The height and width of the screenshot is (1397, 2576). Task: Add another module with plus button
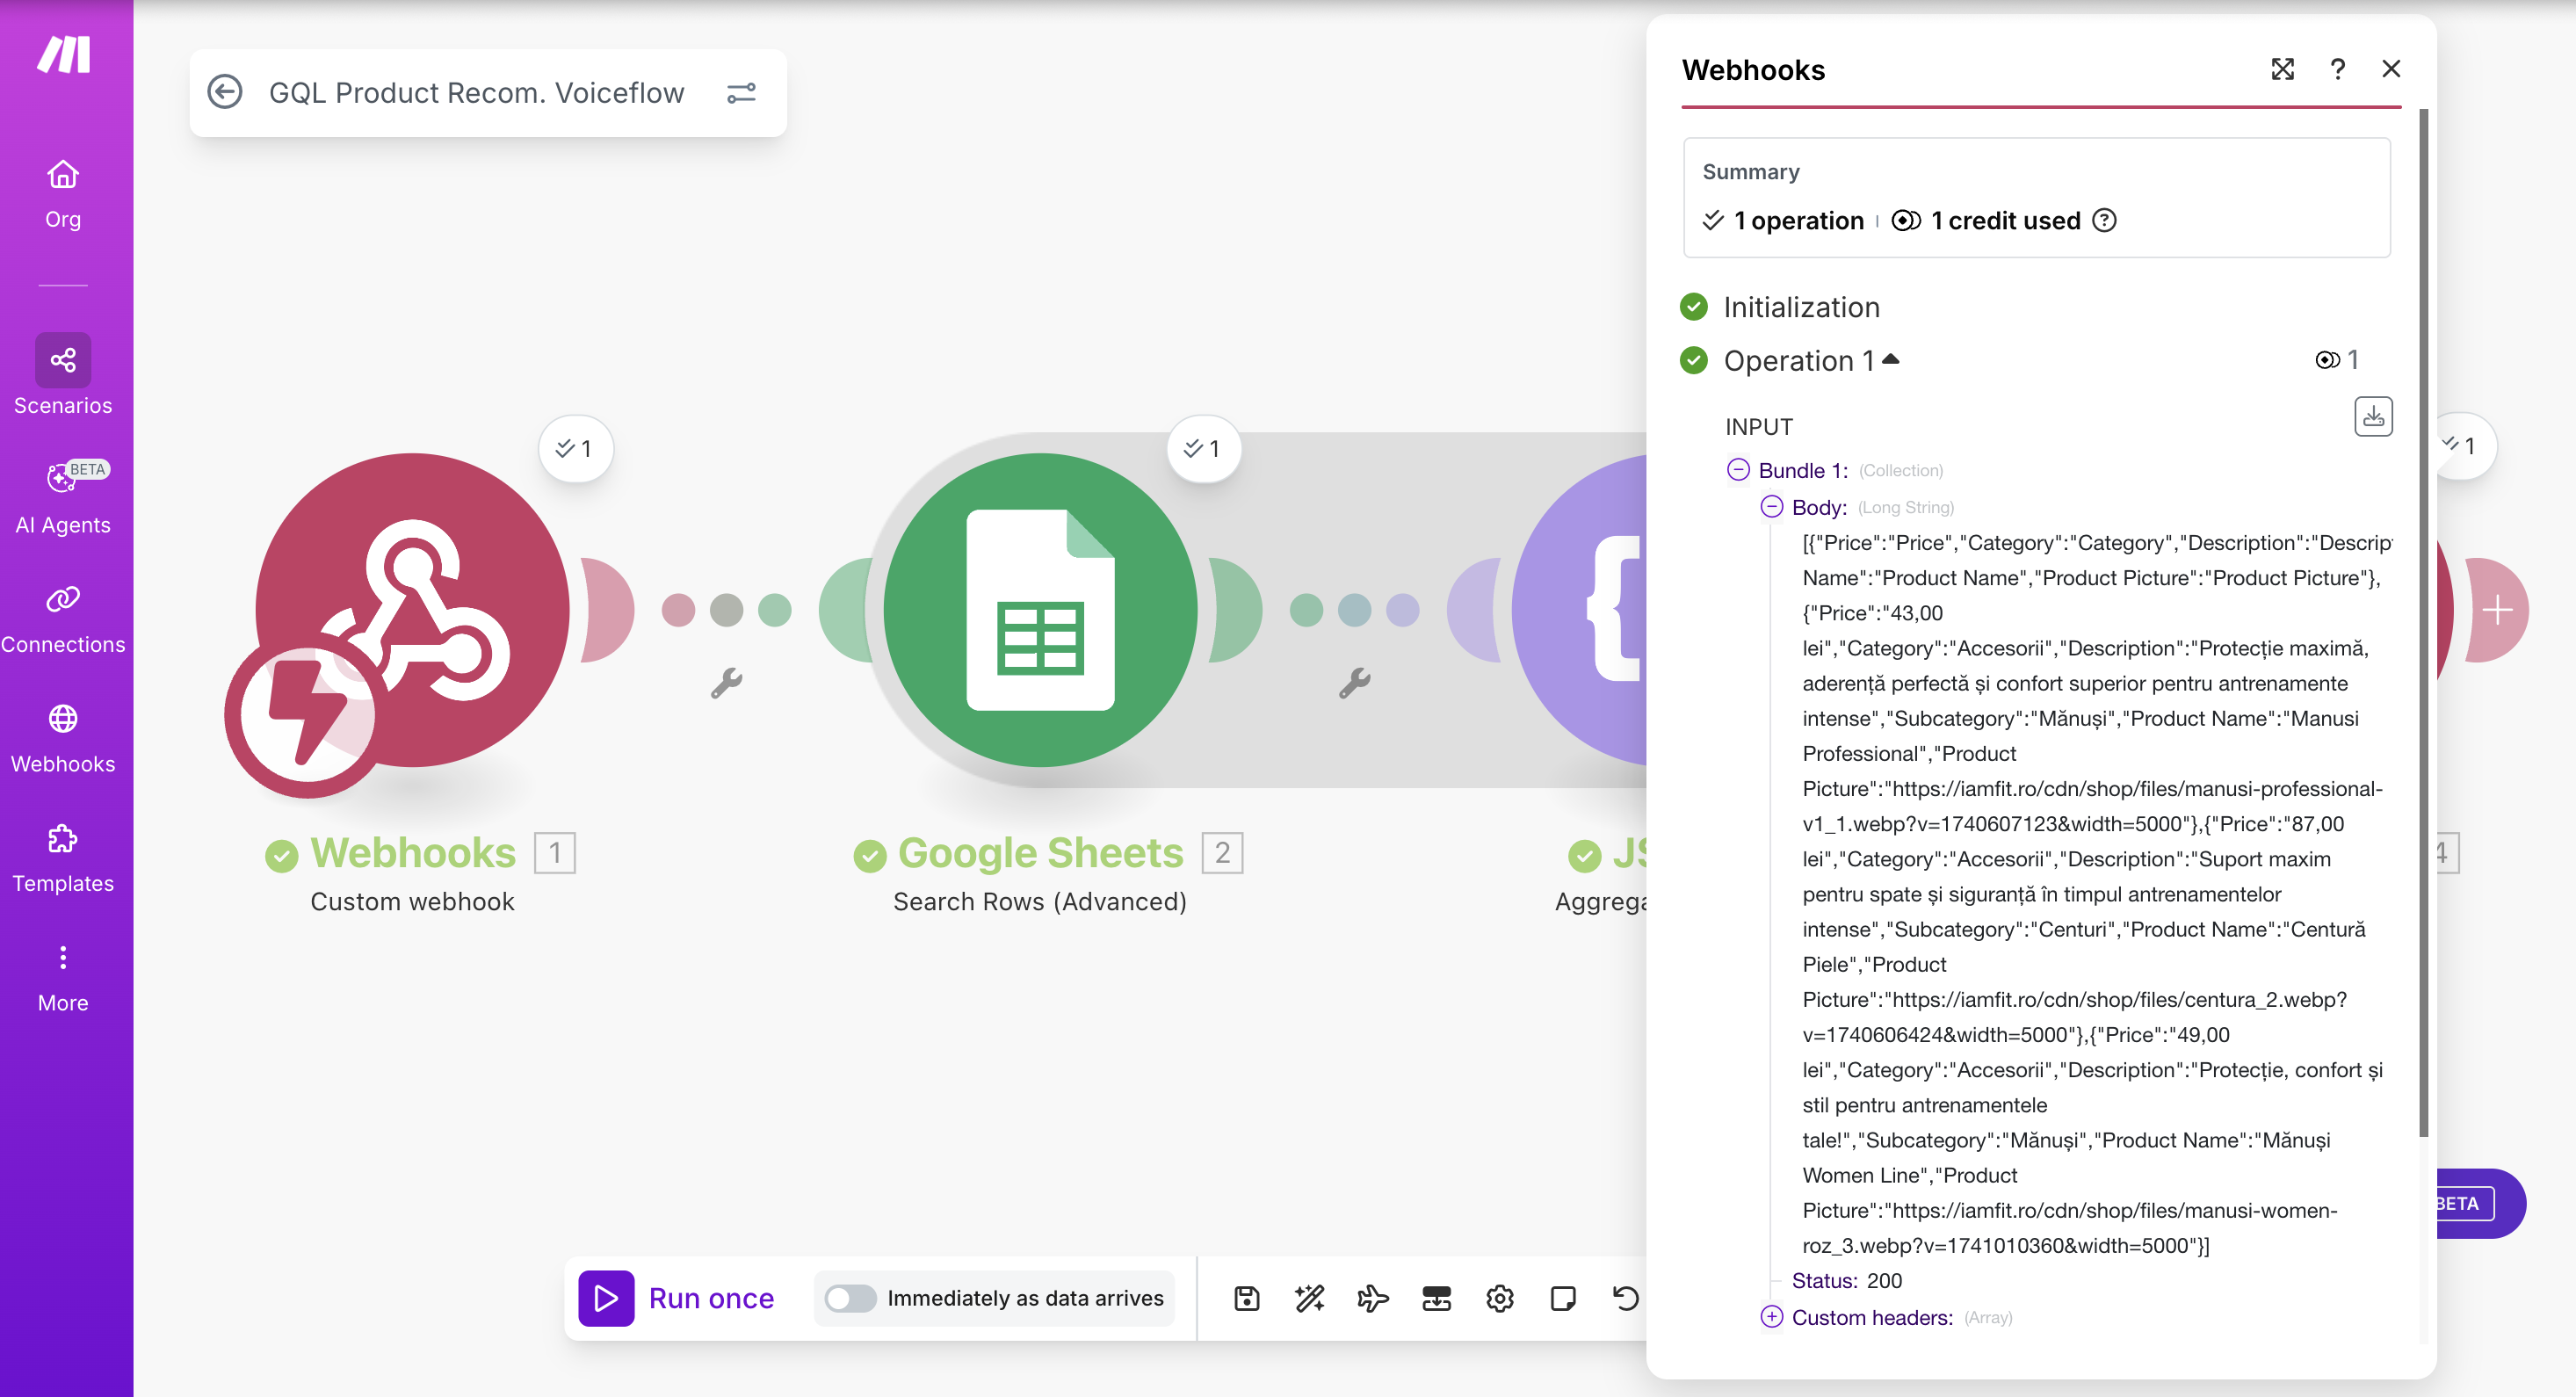[2497, 609]
